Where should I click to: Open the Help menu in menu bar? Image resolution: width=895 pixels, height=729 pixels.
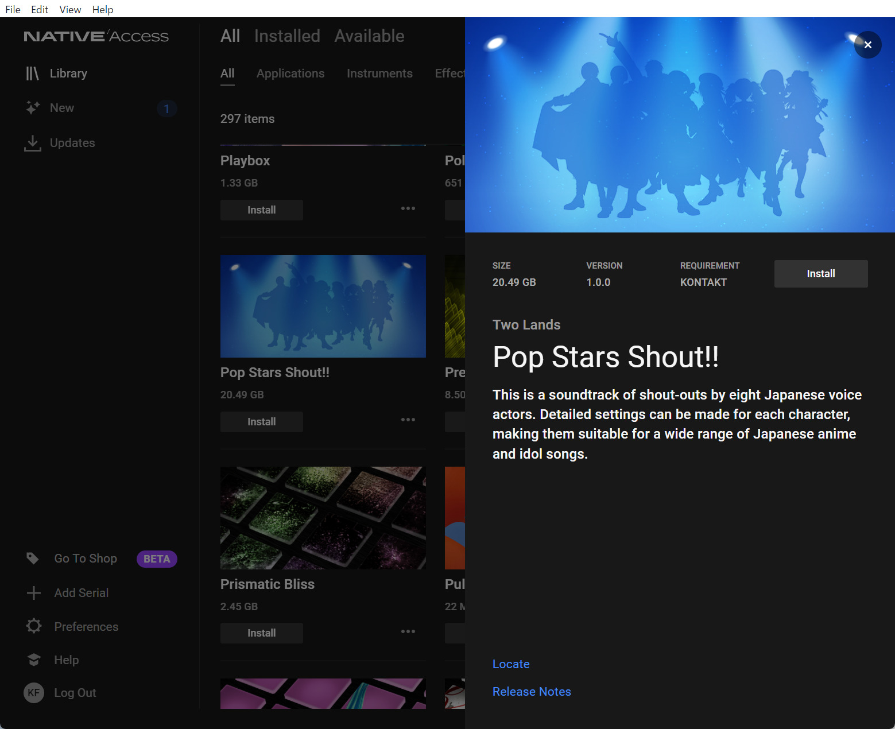[x=103, y=9]
